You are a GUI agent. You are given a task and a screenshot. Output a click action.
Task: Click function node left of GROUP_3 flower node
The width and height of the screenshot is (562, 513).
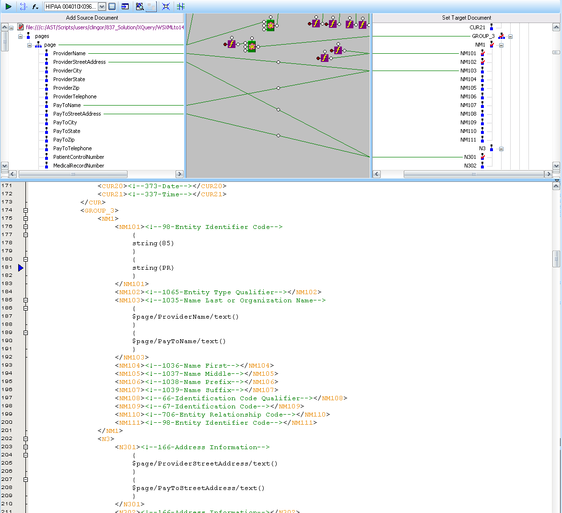(x=232, y=44)
